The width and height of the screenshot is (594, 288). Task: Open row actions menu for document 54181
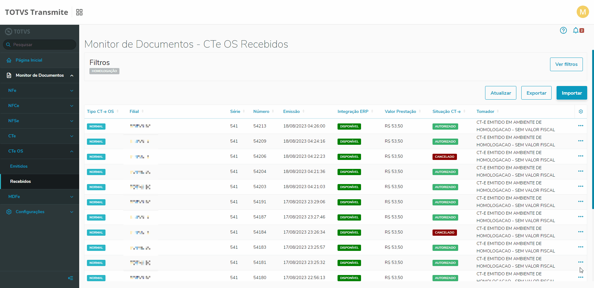(581, 262)
